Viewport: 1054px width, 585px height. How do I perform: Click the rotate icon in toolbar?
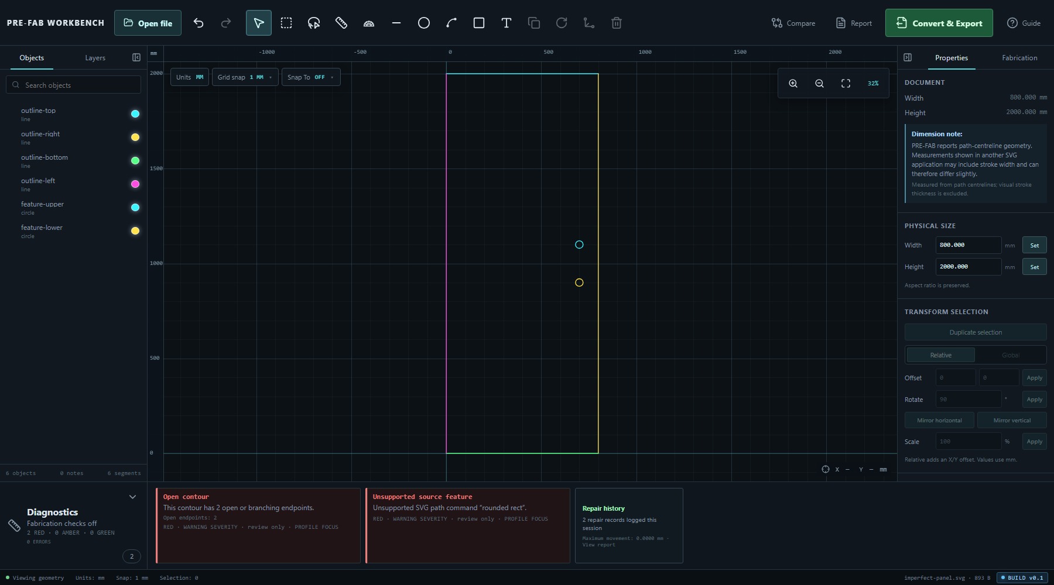click(562, 23)
